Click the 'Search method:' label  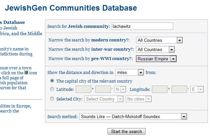[x=62, y=116]
